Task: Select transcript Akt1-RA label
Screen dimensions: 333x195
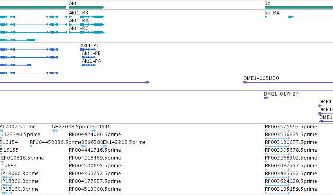Action: click(79, 21)
